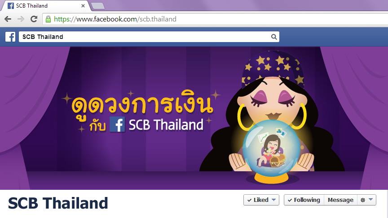Close the SCB Thailand tab
The height and width of the screenshot is (218, 388).
pos(83,6)
